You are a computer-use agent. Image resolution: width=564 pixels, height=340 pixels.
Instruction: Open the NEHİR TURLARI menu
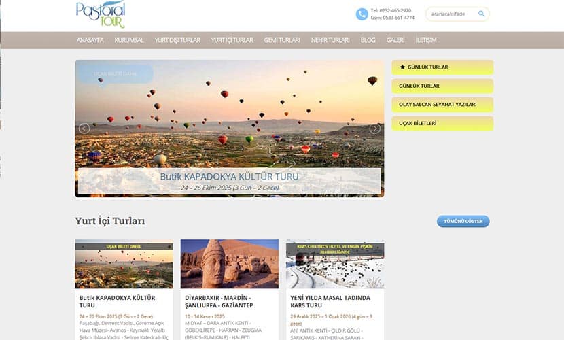[330, 40]
